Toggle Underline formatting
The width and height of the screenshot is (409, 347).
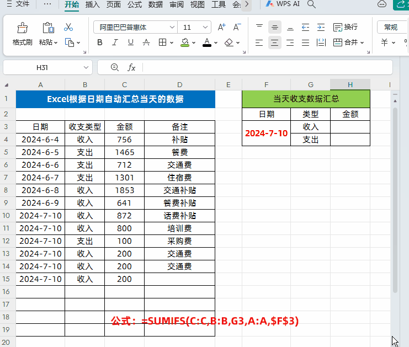131,42
